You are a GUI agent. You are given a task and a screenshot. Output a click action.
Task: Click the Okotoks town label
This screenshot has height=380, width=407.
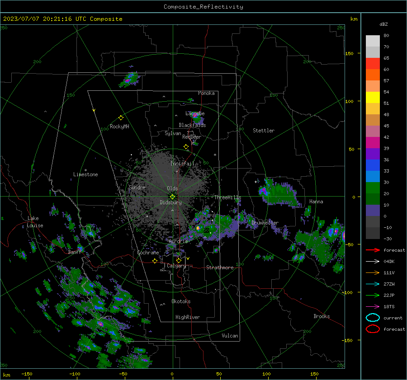(181, 301)
